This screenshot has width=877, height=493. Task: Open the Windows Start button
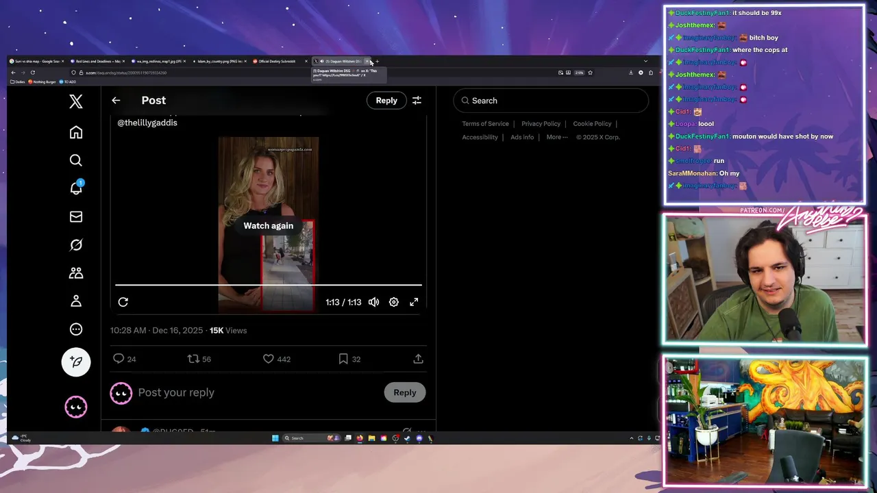[275, 438]
